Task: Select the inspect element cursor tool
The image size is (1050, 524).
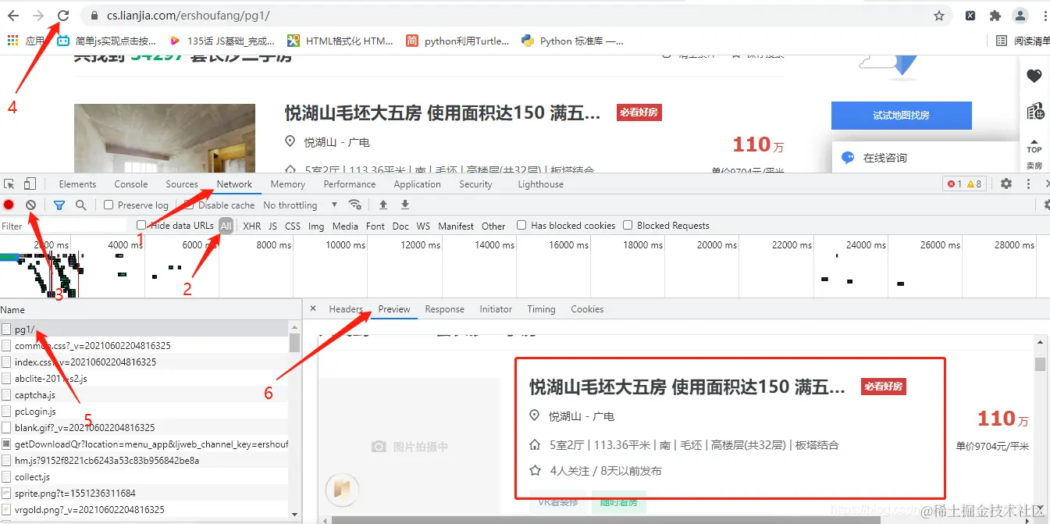Action: (x=9, y=184)
